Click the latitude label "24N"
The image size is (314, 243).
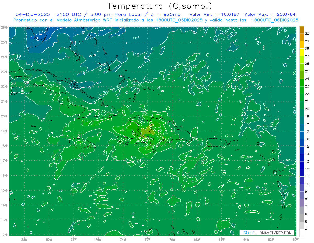[4, 57]
